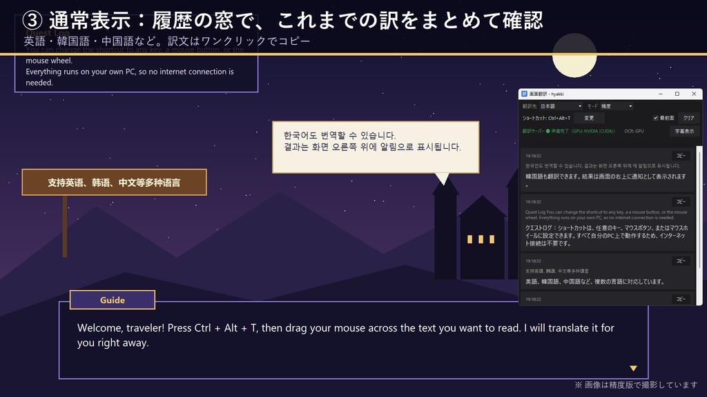This screenshot has height=397, width=707.
Task: Select the text 英語、韓国語、中国語など、複数の言語に対応しています
Action: pyautogui.click(x=595, y=282)
